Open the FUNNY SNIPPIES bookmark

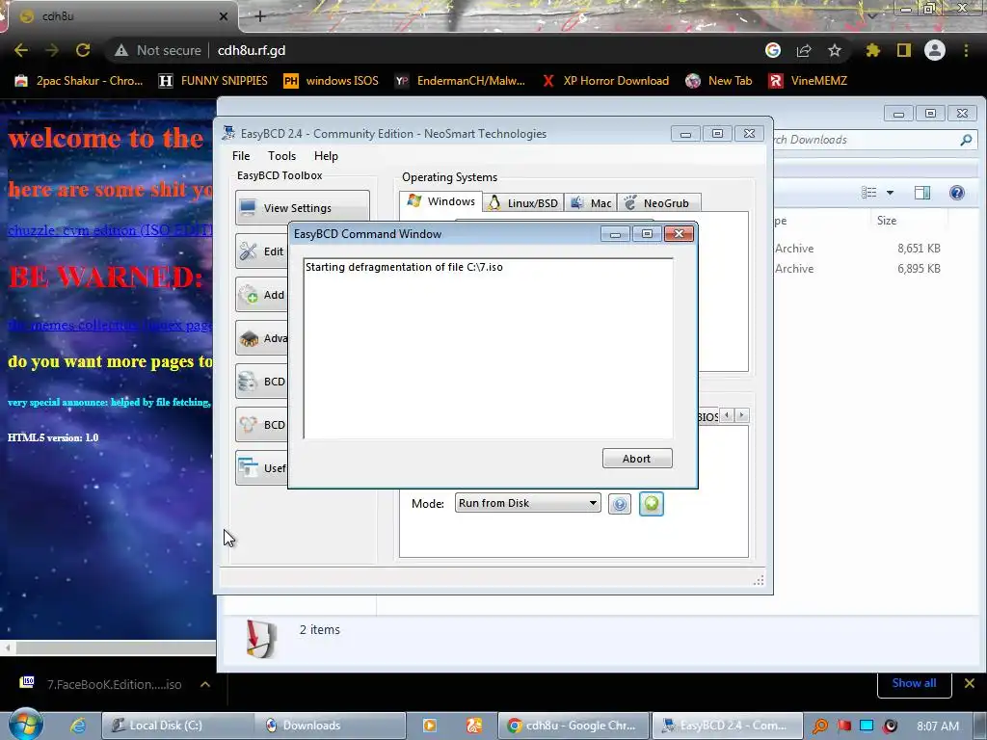click(x=213, y=81)
